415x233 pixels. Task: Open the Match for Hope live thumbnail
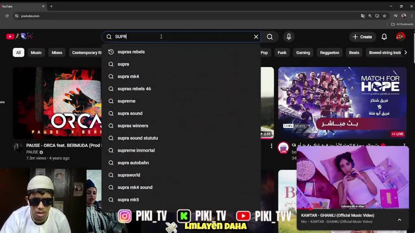tap(342, 103)
